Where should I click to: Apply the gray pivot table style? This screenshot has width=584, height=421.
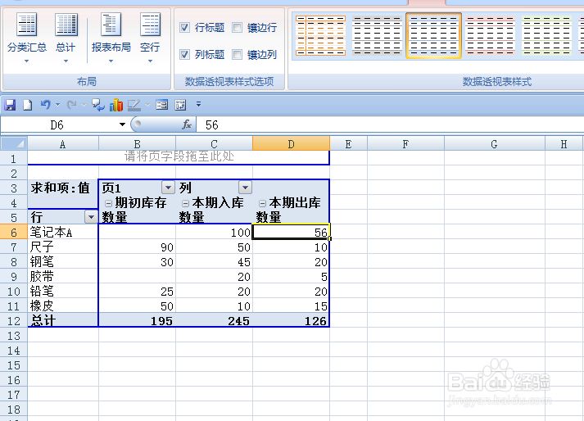(x=377, y=35)
